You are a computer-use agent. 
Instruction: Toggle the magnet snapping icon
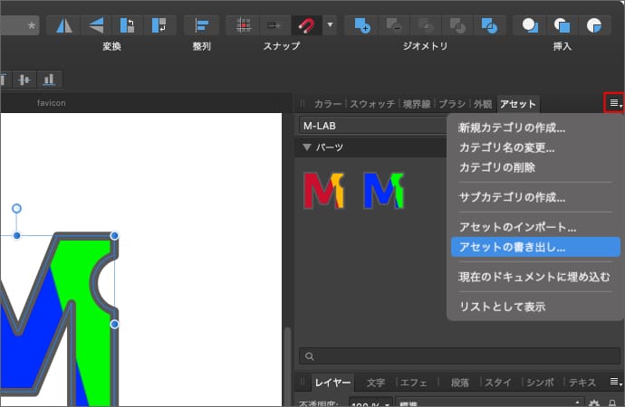click(305, 24)
